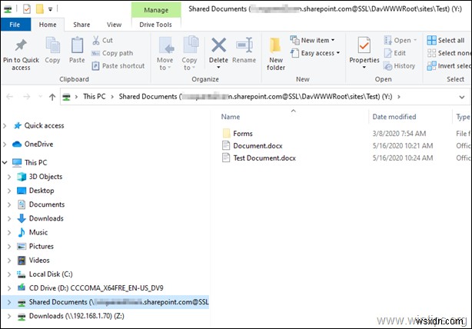
Task: Select the Test Document.docx file
Action: coord(264,158)
